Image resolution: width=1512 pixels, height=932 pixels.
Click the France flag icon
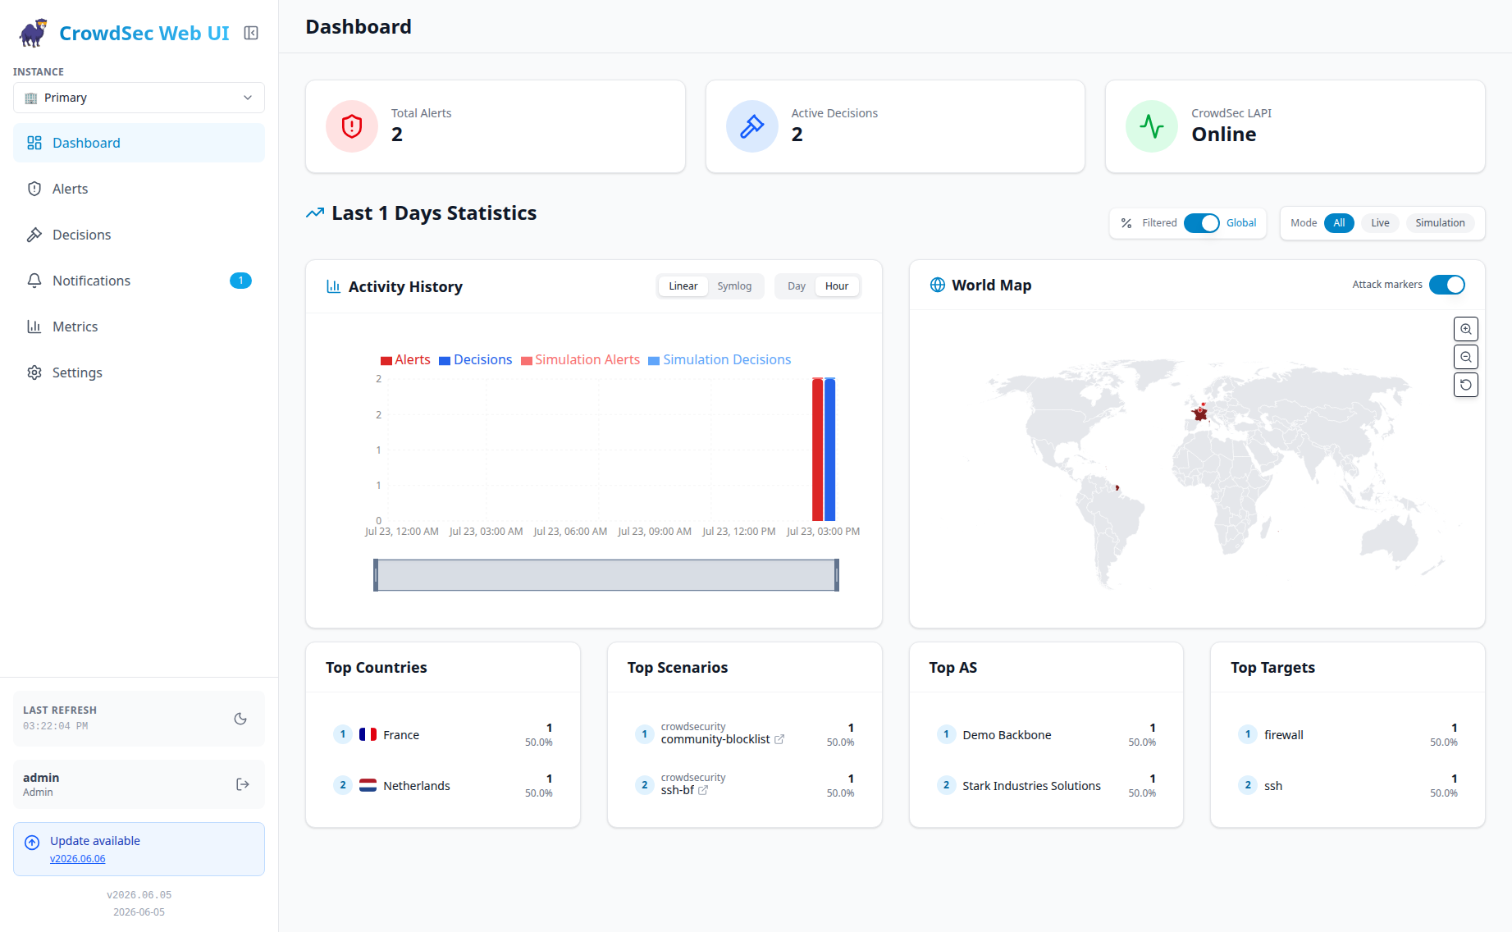368,734
